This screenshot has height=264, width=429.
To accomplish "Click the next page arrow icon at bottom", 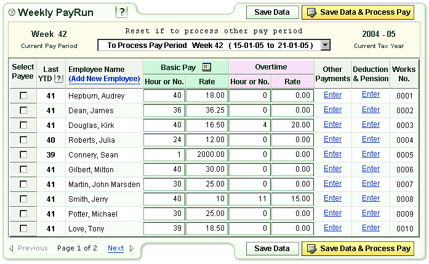I will [x=132, y=249].
